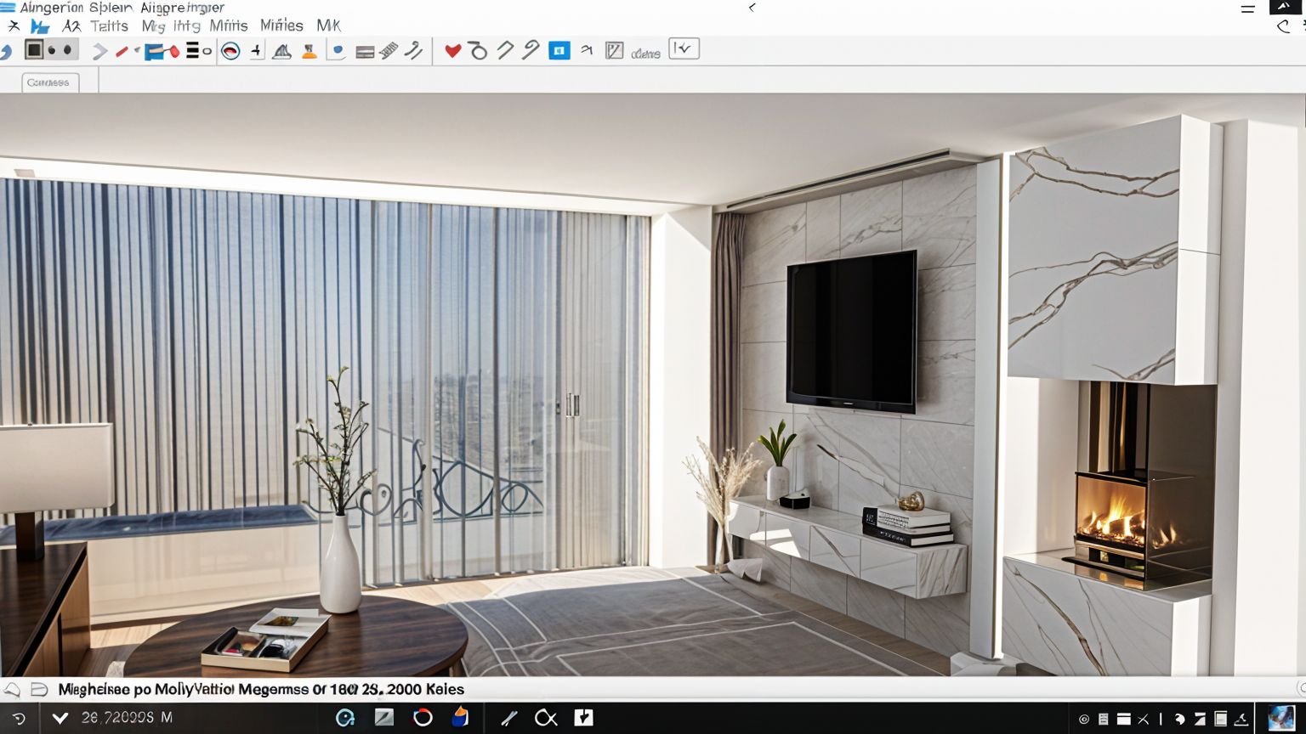Viewport: 1306px width, 734px height.
Task: Expand the small arrow beside the pencil tool
Action: tap(137, 51)
